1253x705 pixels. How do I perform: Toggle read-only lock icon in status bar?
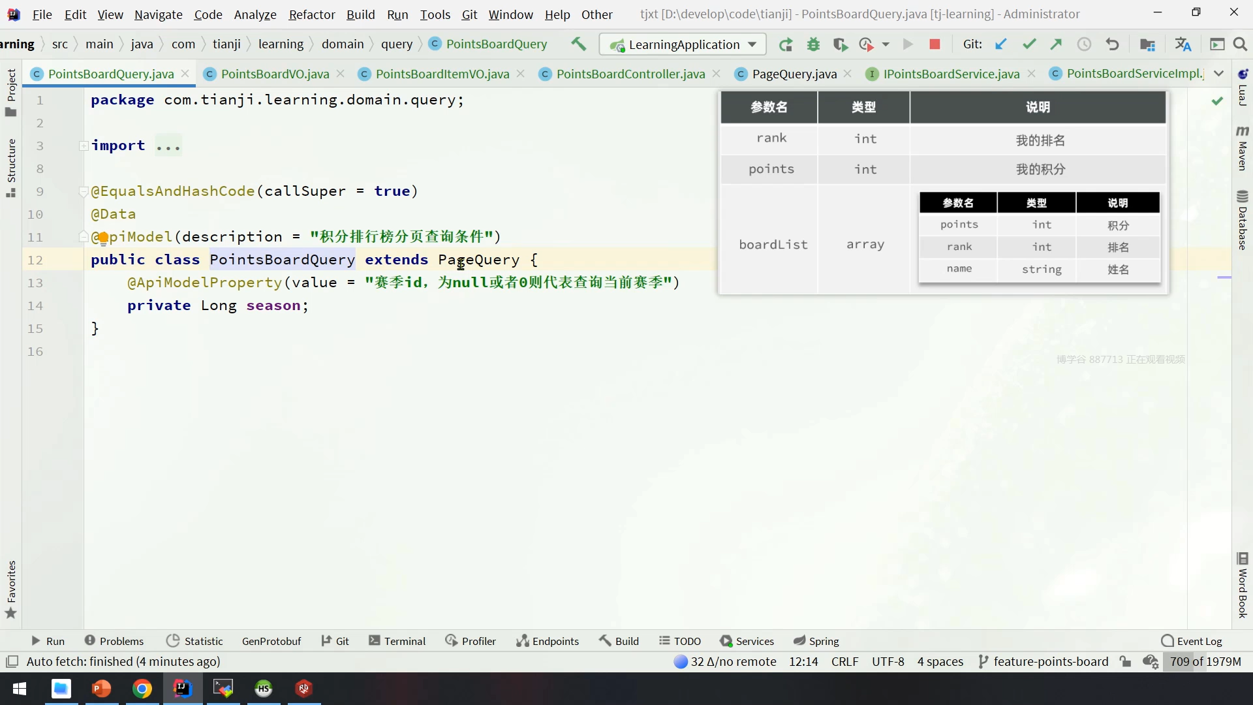coord(1125,661)
